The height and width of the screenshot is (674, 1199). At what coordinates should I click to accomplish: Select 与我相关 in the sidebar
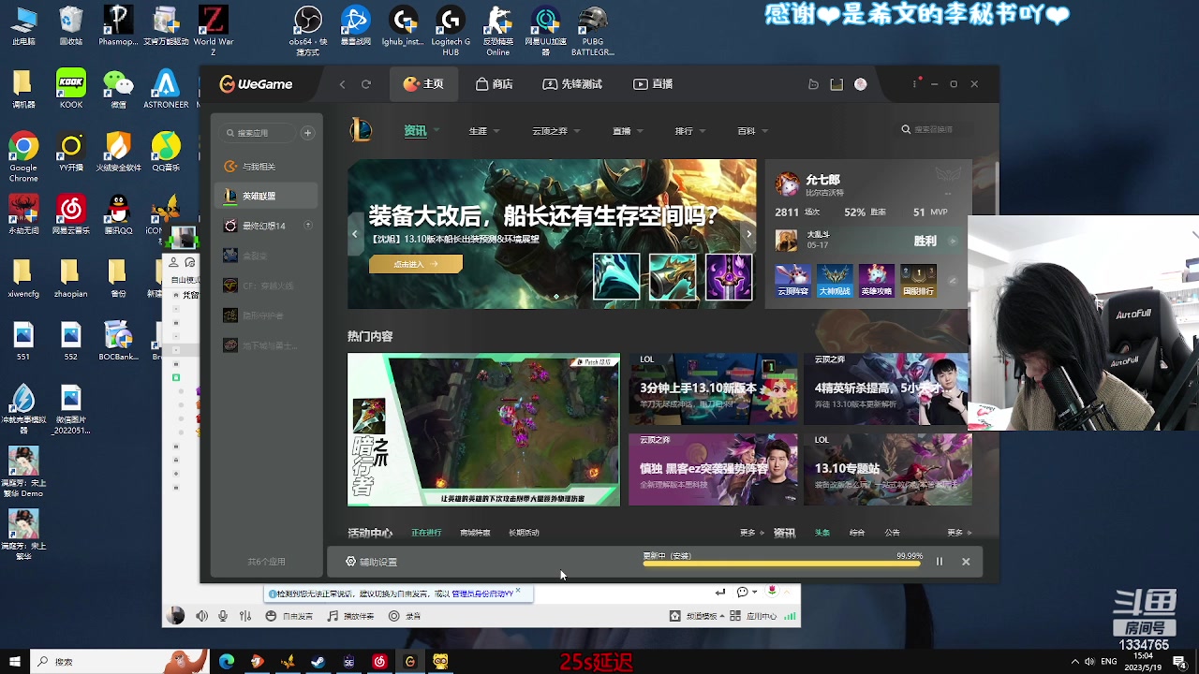267,167
